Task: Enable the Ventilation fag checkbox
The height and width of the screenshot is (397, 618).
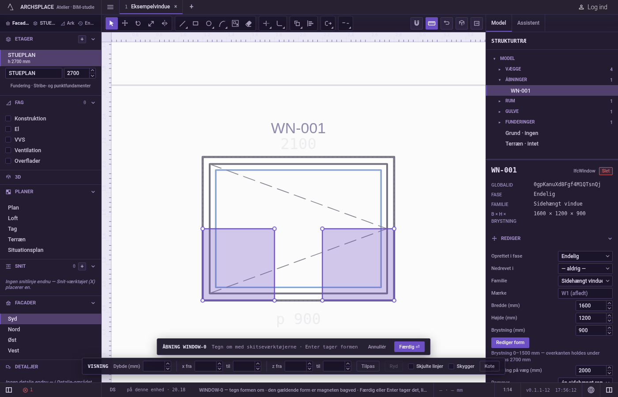Action: coord(8,150)
